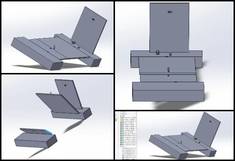Click the Concentric mate icon
235x161 pixels.
pos(123,155)
